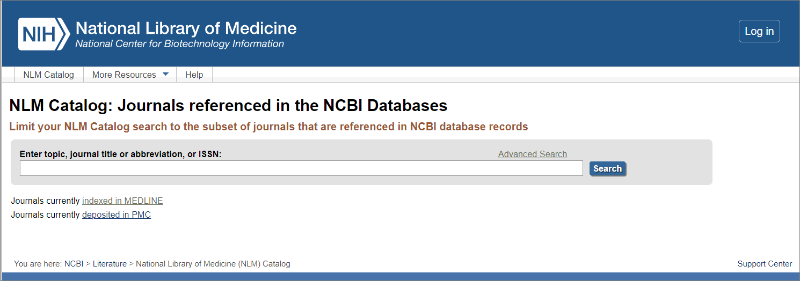
Task: Go to NCBI in the breadcrumb trail
Action: tap(74, 264)
